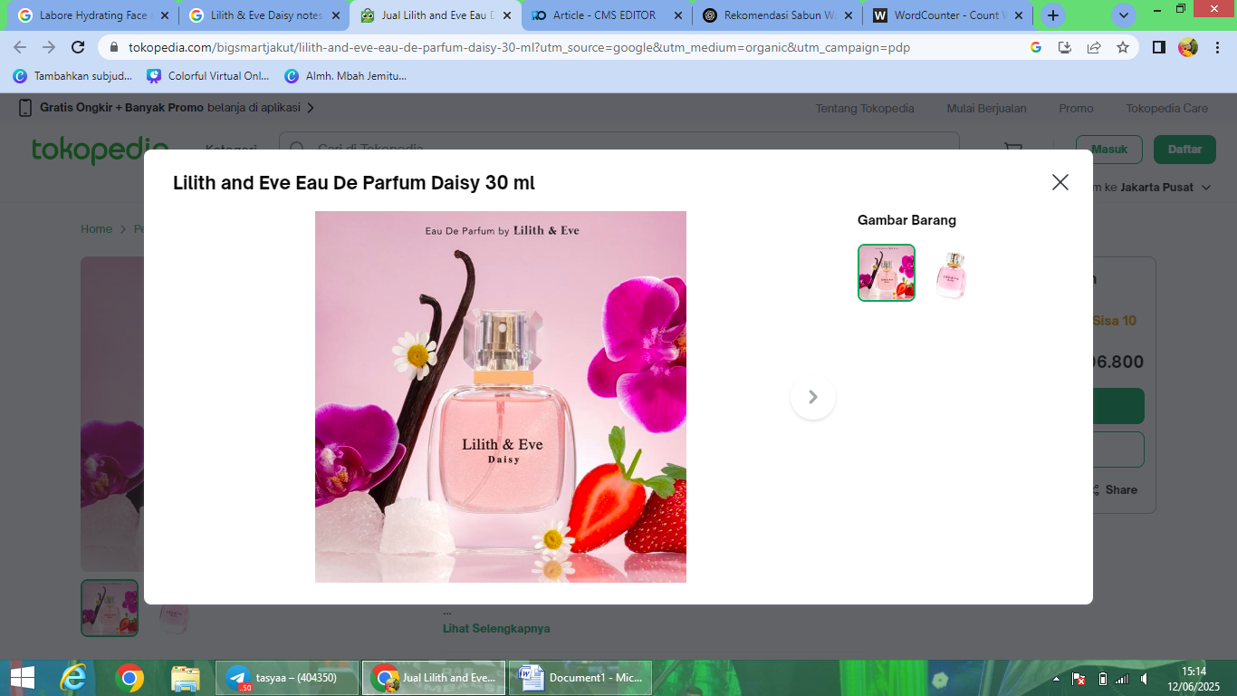
Task: Open network signal tray icon
Action: (1122, 679)
